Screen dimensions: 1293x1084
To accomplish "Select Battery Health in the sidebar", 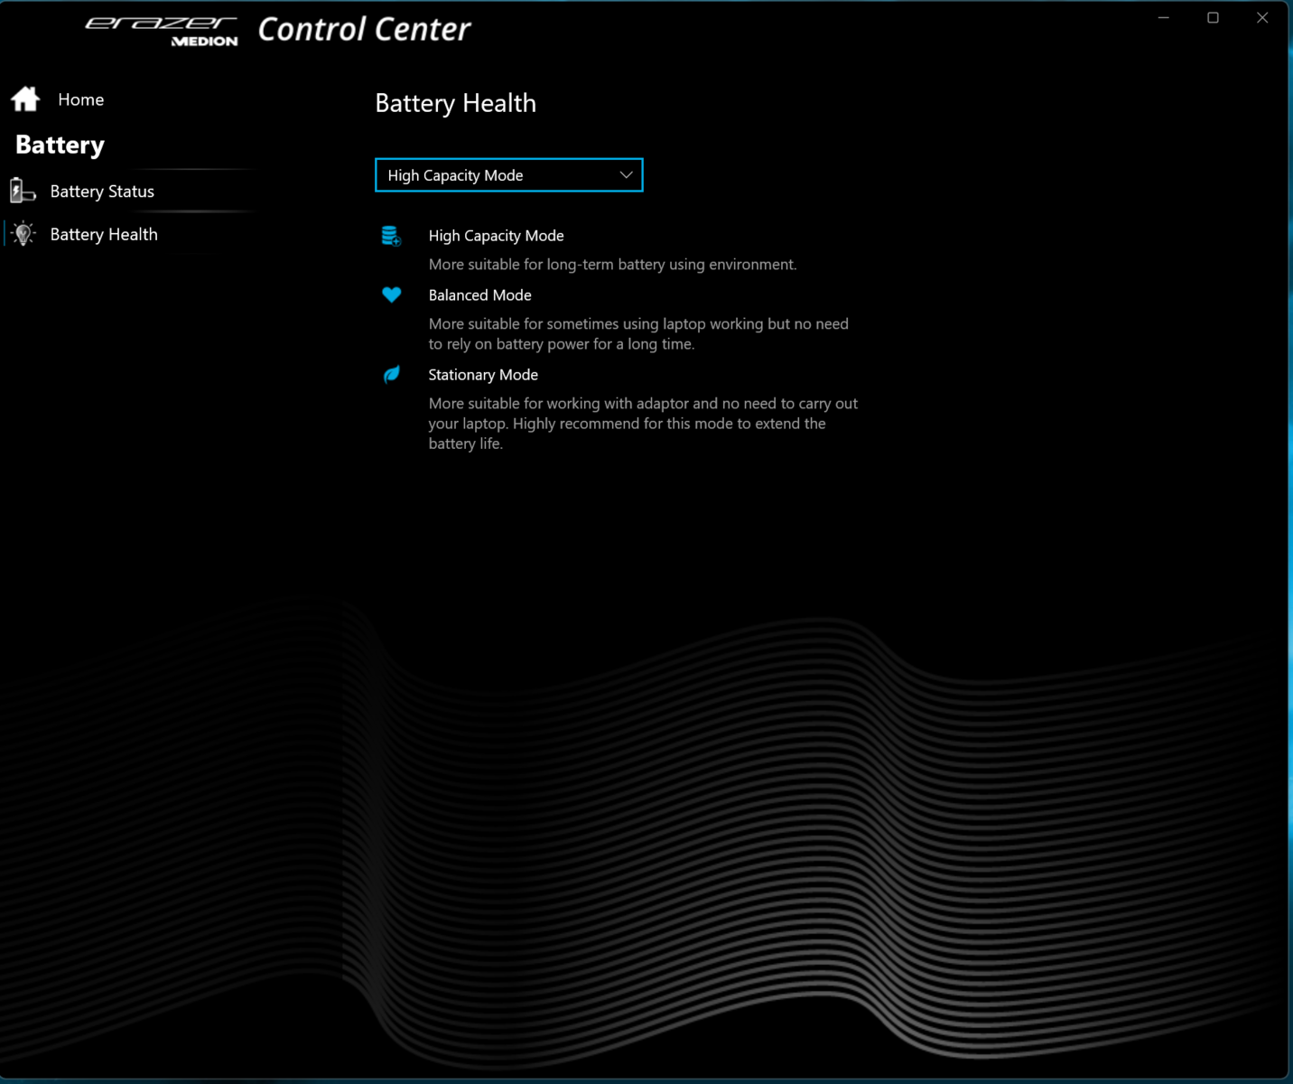I will 104,235.
